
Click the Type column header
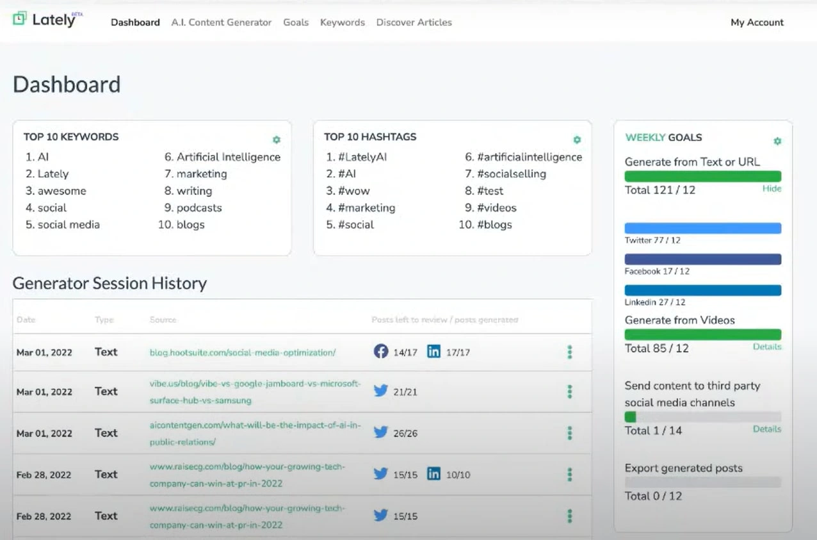coord(104,320)
